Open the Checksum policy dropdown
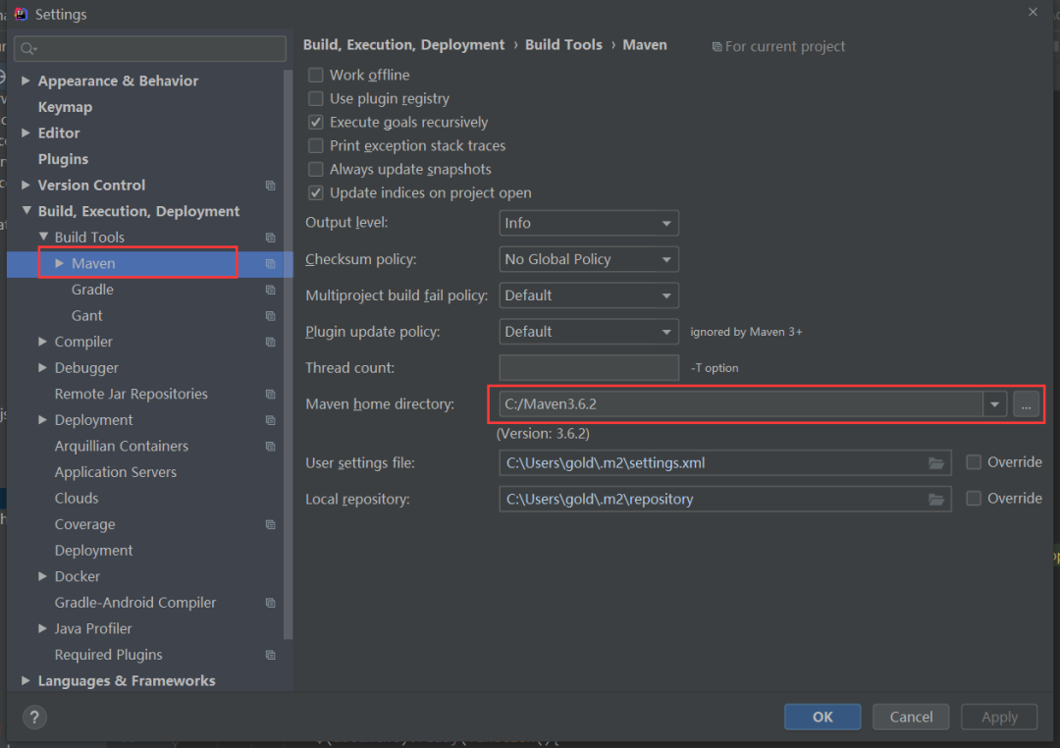The image size is (1060, 748). point(589,259)
